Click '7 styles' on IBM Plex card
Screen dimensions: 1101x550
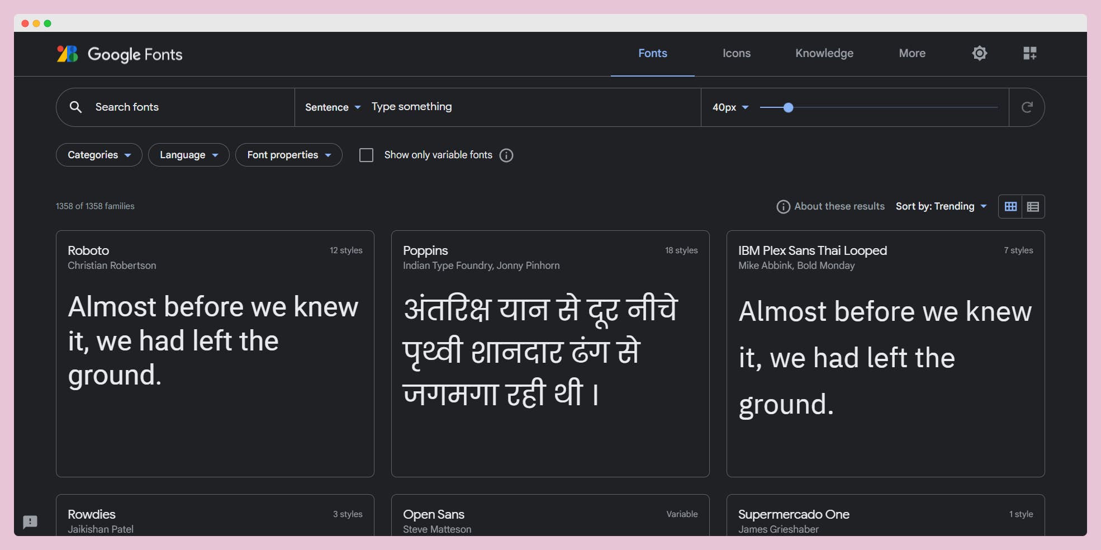[x=1018, y=250]
